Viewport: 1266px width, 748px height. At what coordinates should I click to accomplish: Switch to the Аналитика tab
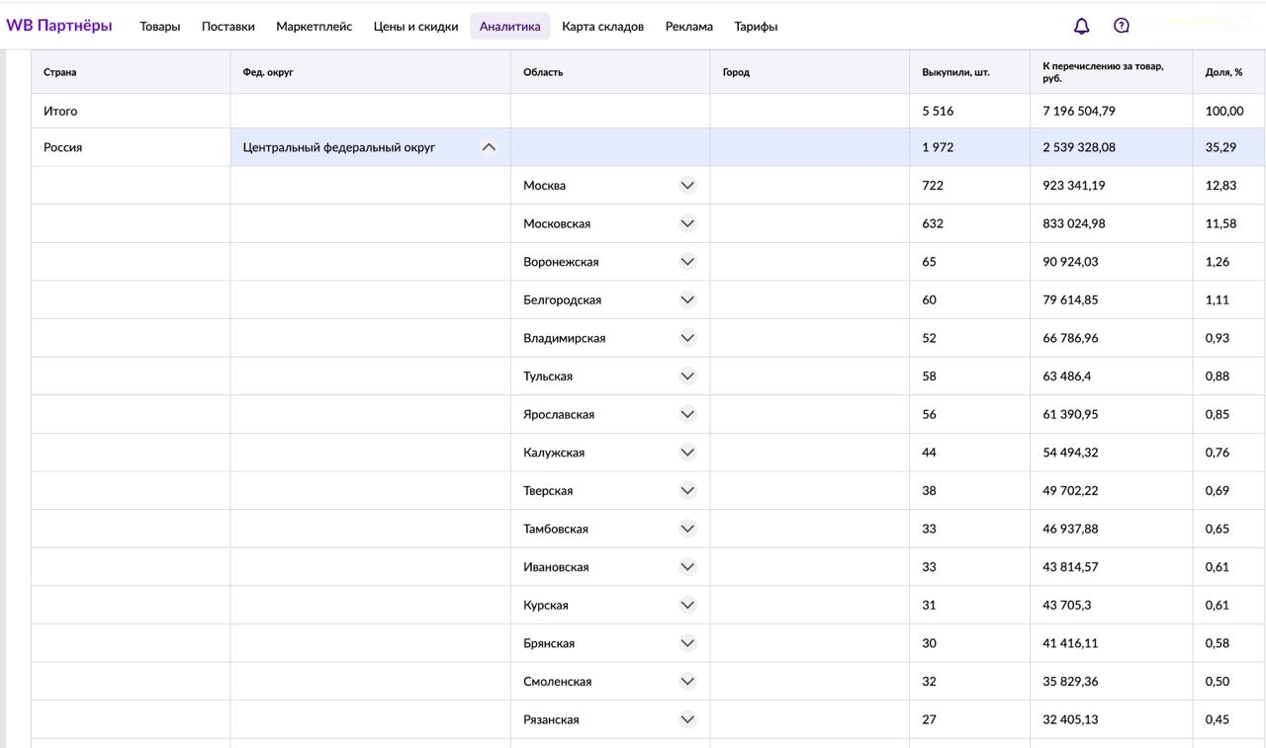click(509, 27)
